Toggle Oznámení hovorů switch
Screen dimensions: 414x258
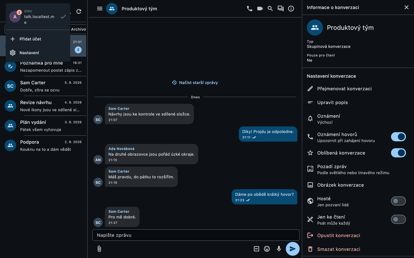tap(398, 137)
